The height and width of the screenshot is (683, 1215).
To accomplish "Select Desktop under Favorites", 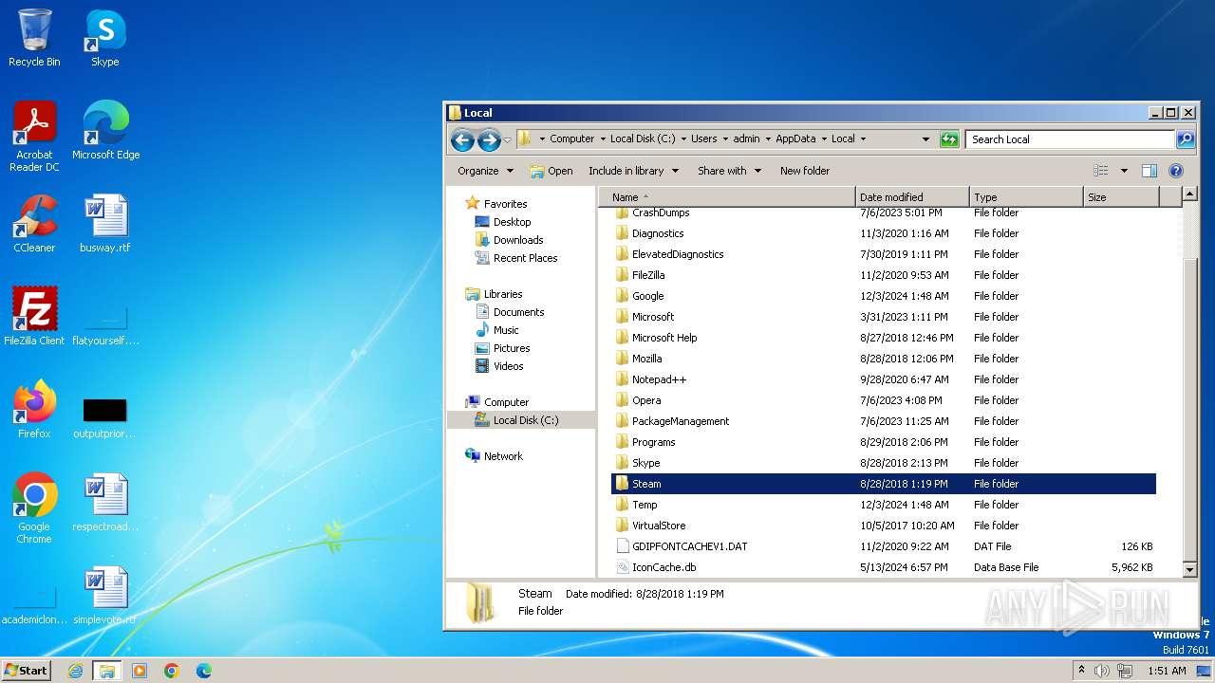I will [512, 222].
